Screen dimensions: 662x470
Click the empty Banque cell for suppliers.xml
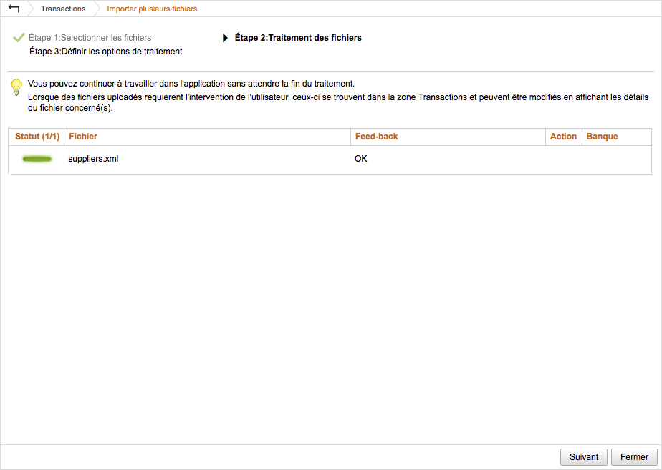tap(617, 160)
